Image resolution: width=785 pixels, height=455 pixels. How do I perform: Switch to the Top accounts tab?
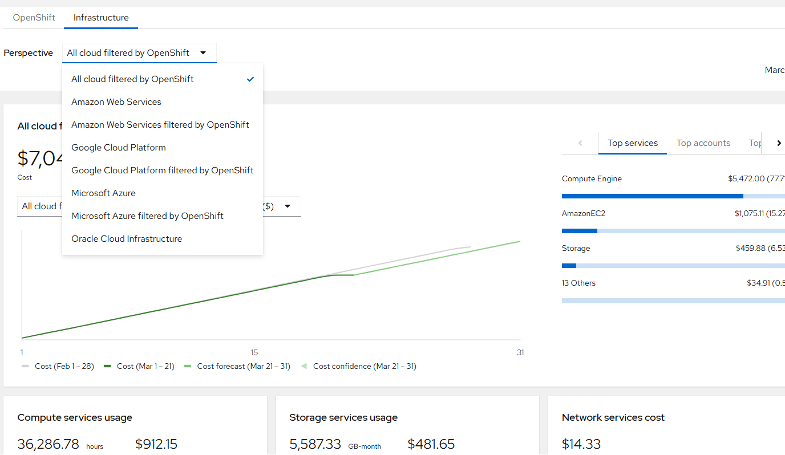(x=703, y=143)
